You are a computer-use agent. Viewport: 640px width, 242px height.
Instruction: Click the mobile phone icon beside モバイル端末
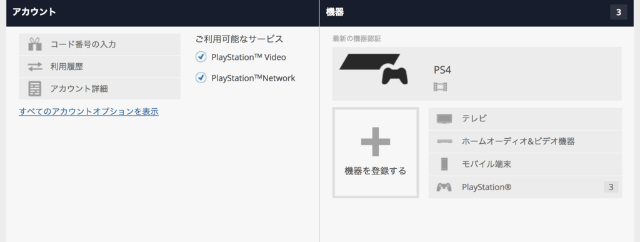tap(444, 164)
